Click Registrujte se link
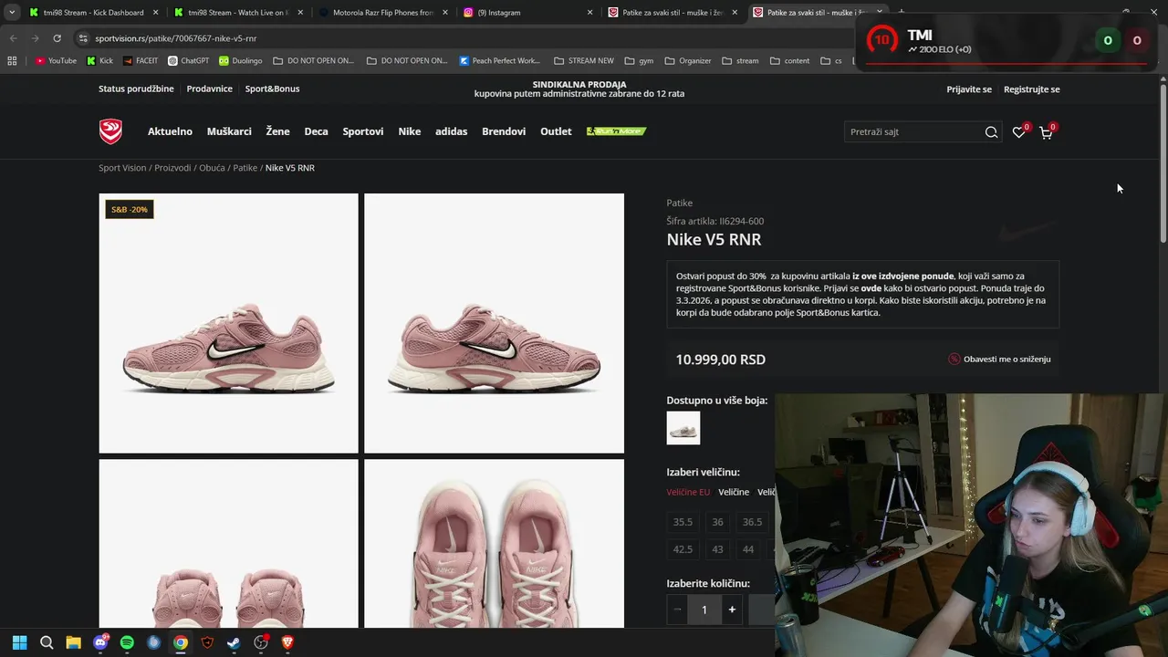Screen dimensions: 1168x657 point(1032,89)
